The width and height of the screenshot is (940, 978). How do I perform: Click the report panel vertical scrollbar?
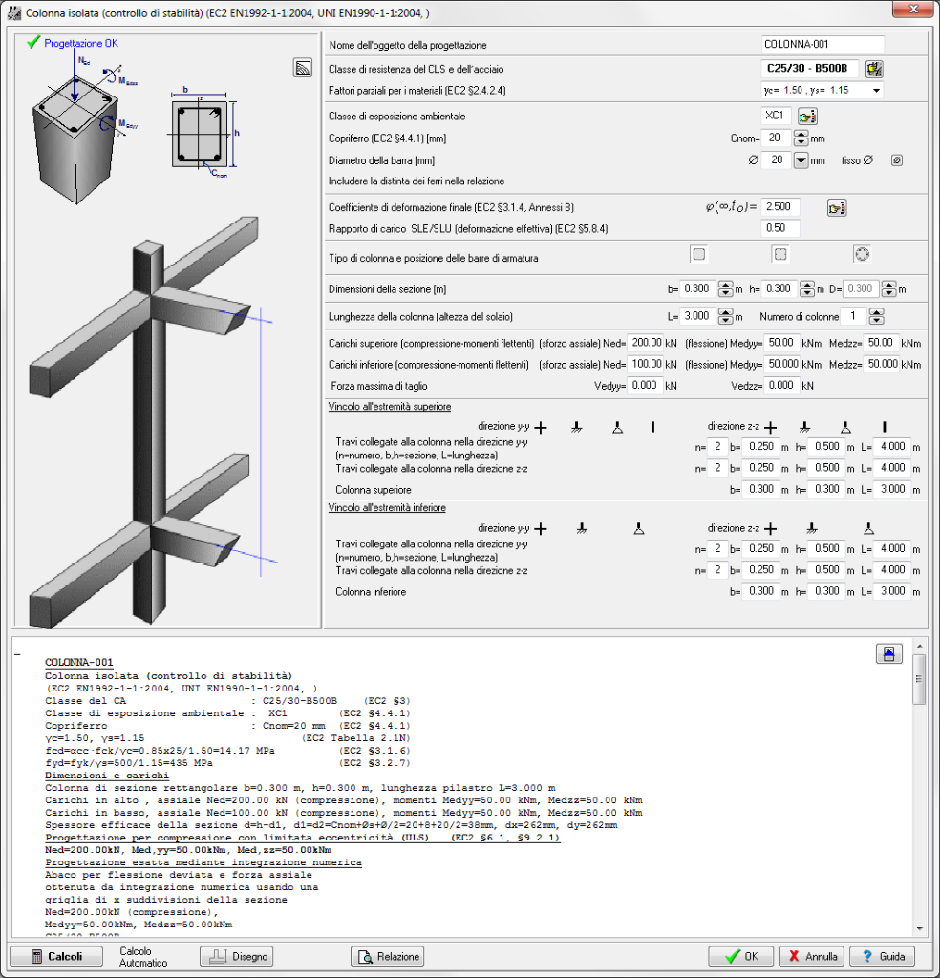[919, 787]
